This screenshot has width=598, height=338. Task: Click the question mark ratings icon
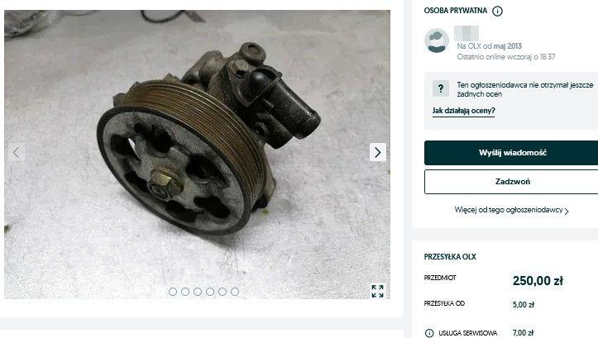pos(441,88)
